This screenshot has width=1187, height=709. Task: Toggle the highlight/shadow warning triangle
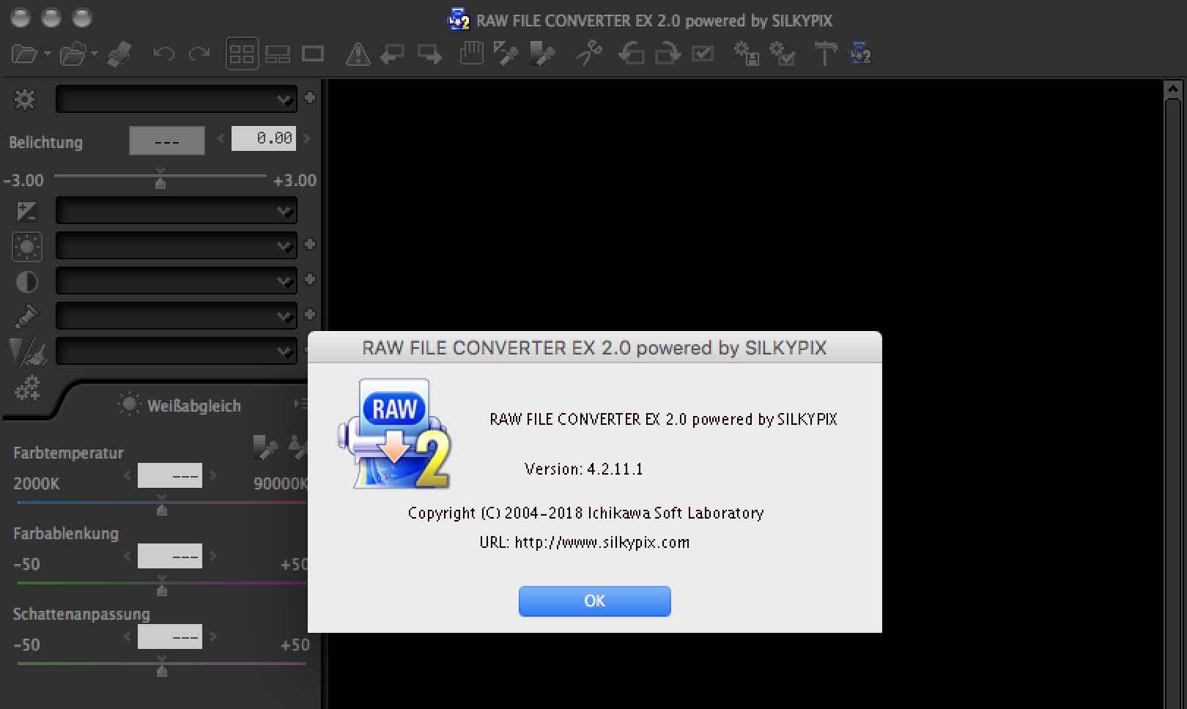358,54
